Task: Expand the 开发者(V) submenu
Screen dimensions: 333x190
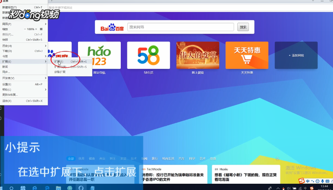Action: [24, 78]
